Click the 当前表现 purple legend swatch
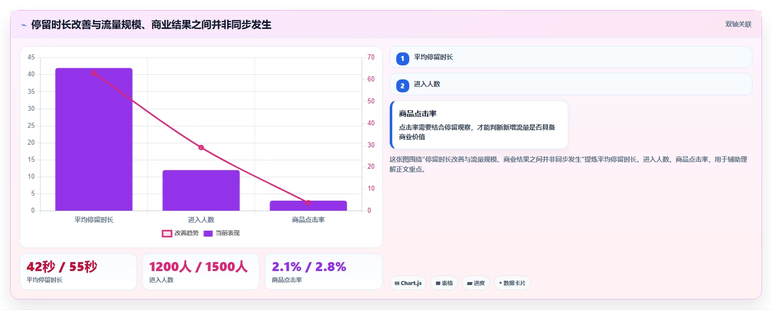772x310 pixels. pyautogui.click(x=209, y=233)
